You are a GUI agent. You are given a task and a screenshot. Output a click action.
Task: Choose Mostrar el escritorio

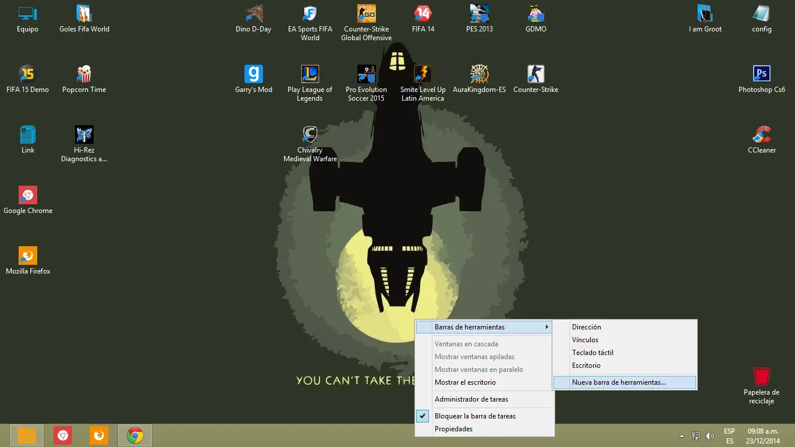484,382
